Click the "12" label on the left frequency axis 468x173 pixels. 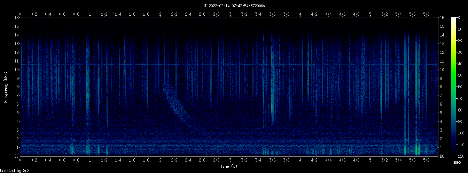point(16,52)
